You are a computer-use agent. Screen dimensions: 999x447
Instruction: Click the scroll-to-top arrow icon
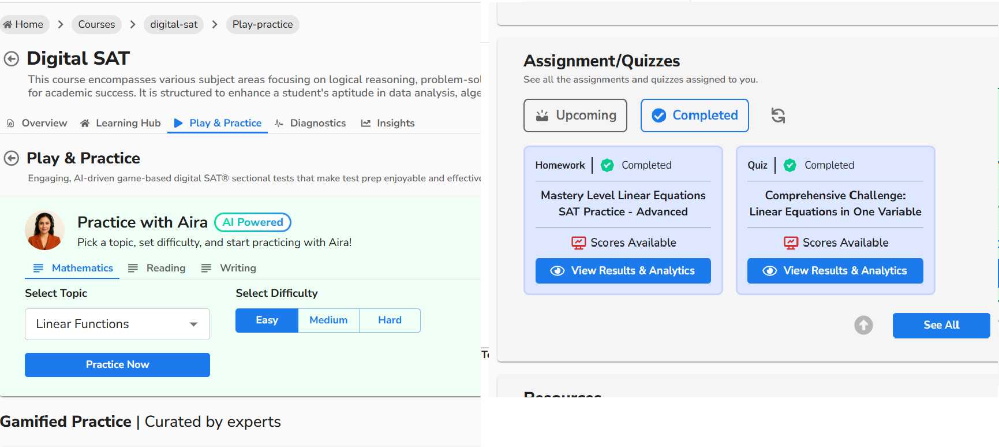tap(863, 325)
